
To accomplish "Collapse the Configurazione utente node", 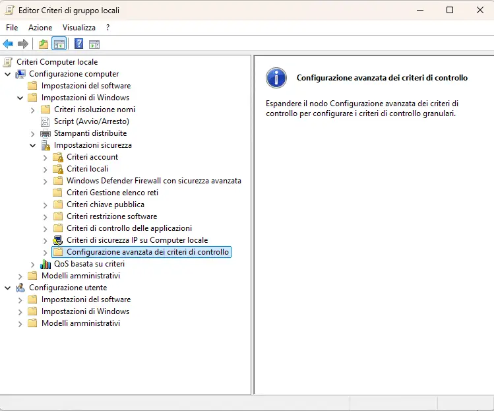I will tap(8, 288).
